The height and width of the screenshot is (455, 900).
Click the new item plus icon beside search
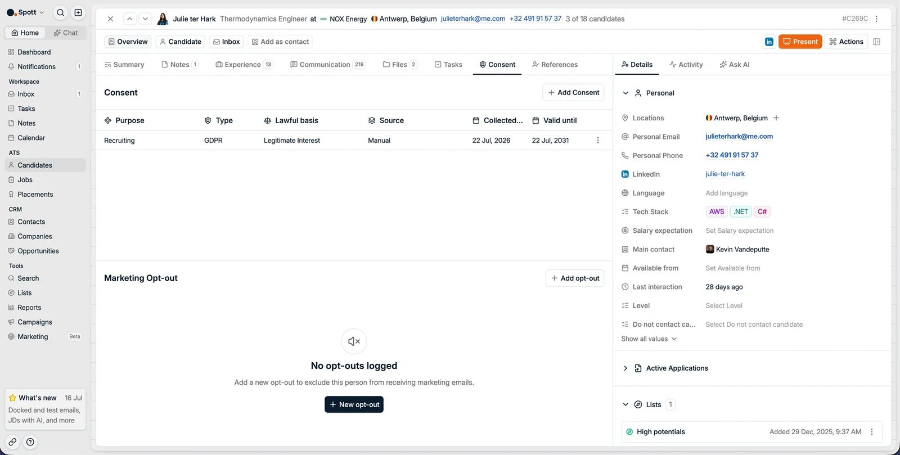[78, 12]
